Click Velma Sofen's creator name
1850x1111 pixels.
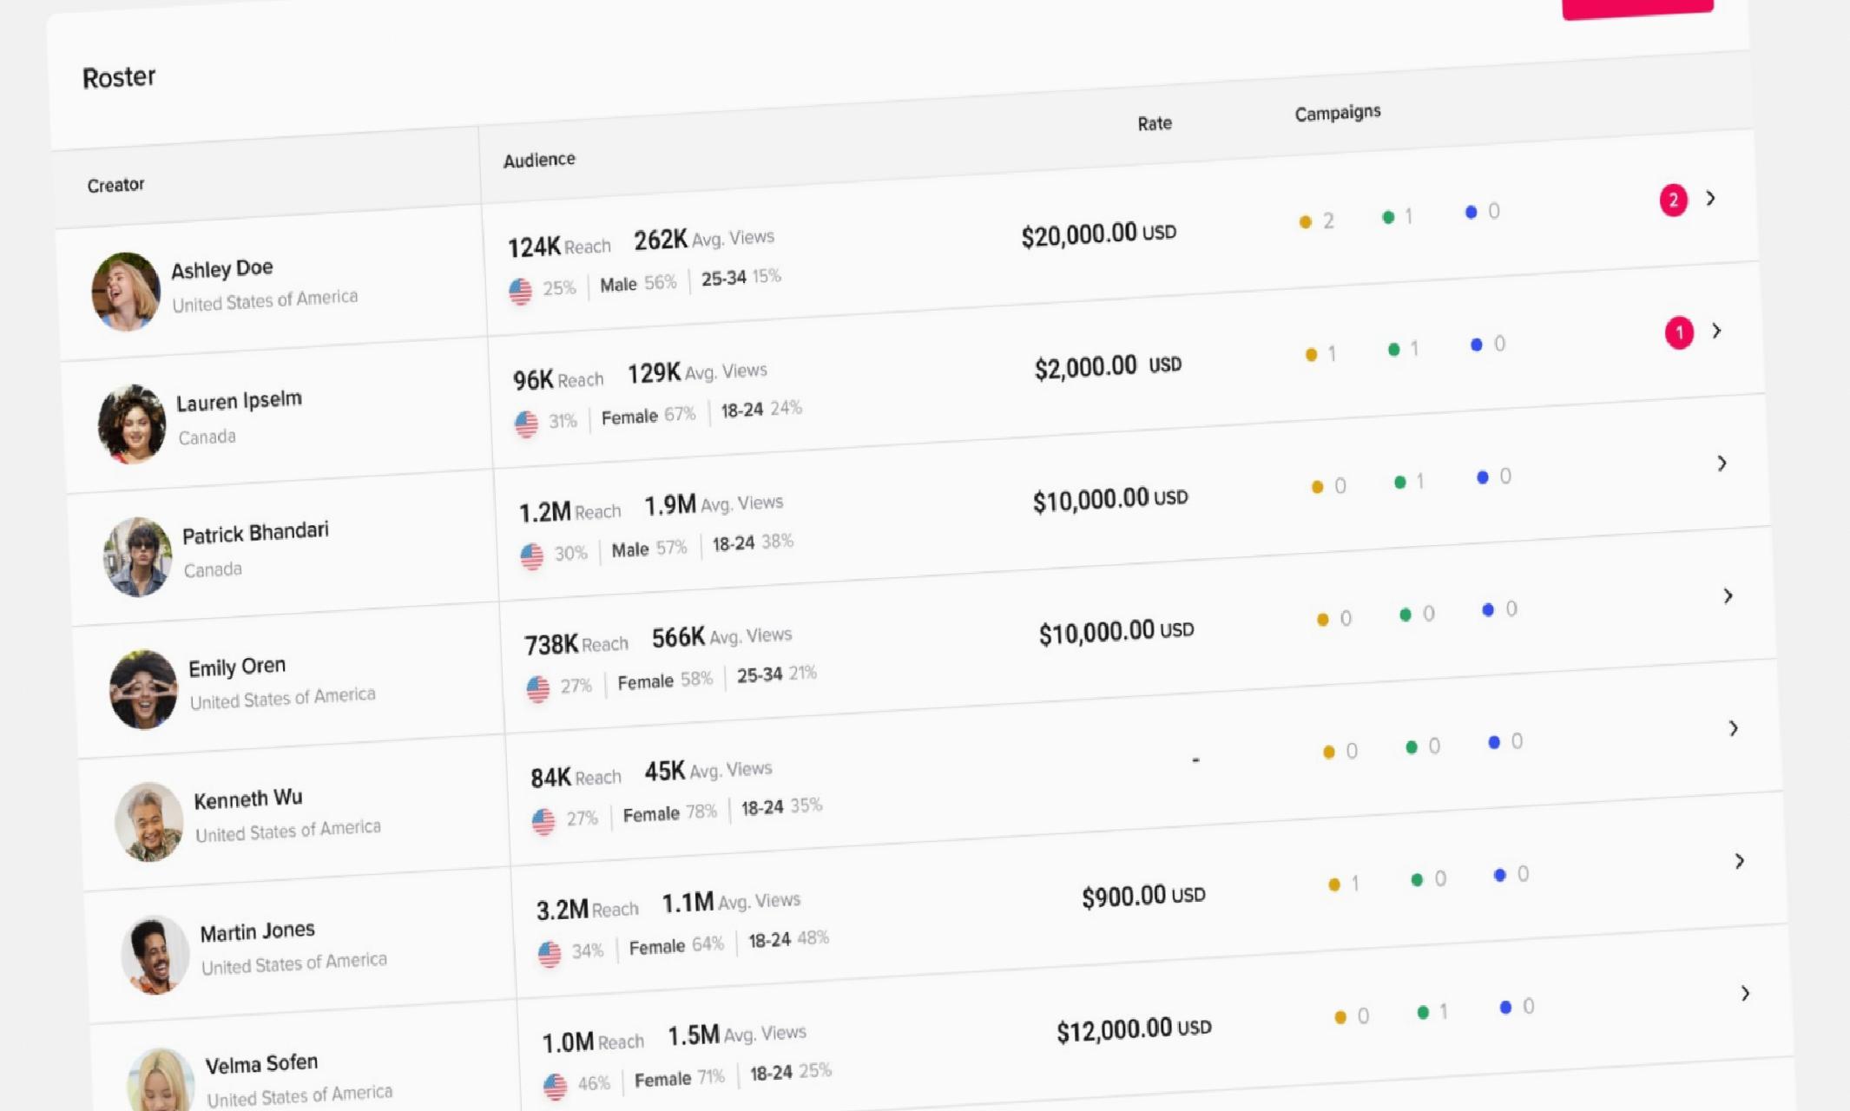pos(262,1064)
